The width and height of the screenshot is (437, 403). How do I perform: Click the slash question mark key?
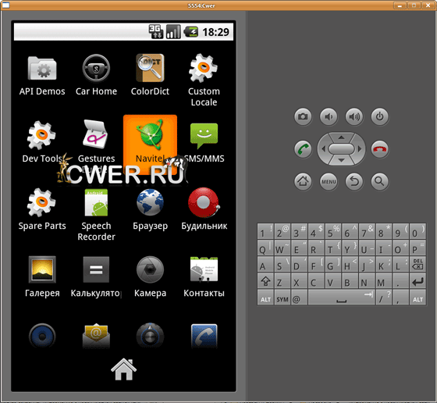coord(384,298)
